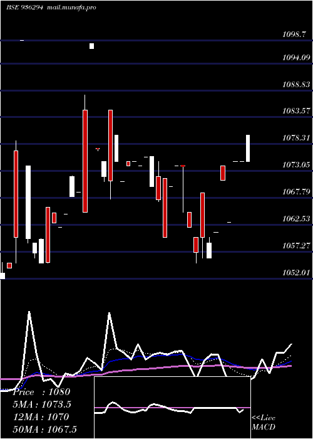Click the 1057.27 price level label
The height and width of the screenshot is (439, 313).
click(x=296, y=246)
